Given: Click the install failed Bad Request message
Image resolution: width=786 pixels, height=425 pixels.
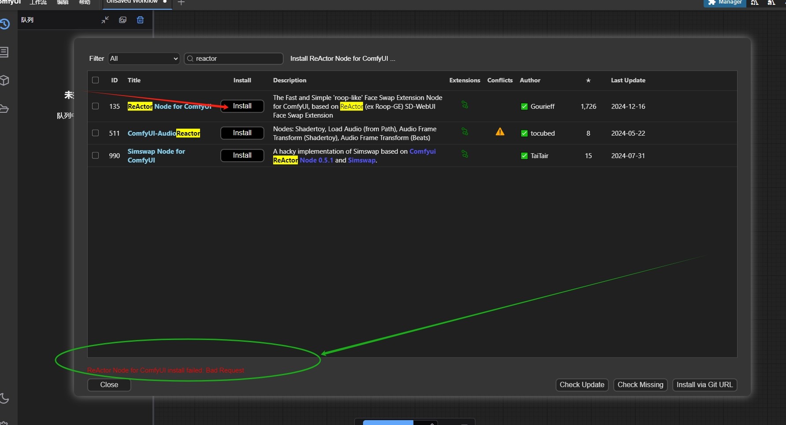Looking at the screenshot, I should point(166,370).
